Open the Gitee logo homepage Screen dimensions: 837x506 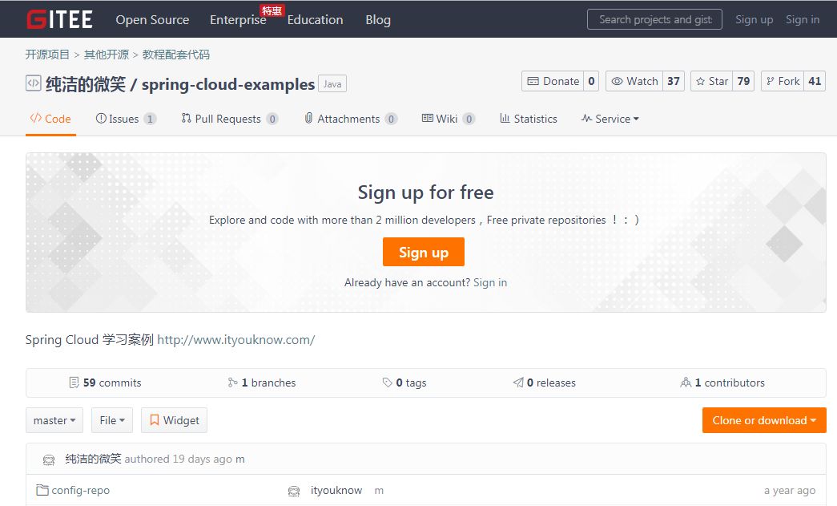[x=59, y=19]
